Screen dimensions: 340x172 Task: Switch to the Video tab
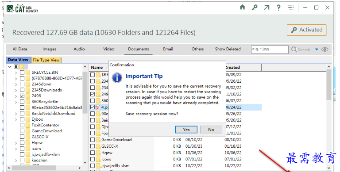tap(109, 49)
